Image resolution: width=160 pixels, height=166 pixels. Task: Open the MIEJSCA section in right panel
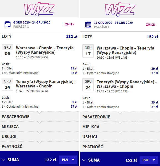coord(120,127)
